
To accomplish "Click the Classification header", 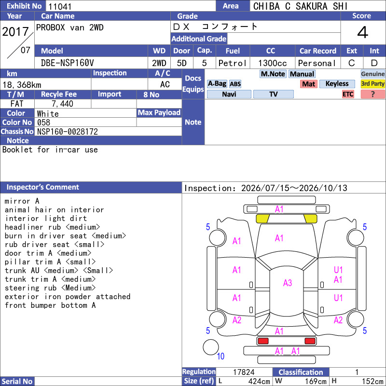I will point(301,372).
